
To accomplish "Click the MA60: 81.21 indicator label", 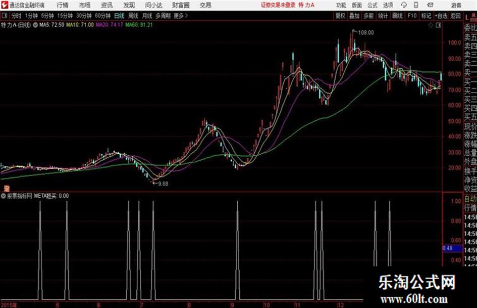I will point(139,25).
